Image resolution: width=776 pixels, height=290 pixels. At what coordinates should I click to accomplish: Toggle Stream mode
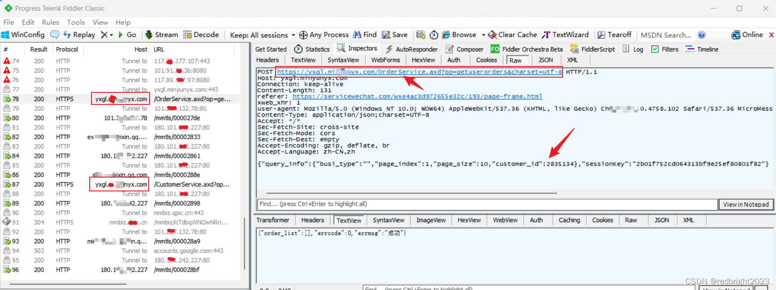(162, 35)
